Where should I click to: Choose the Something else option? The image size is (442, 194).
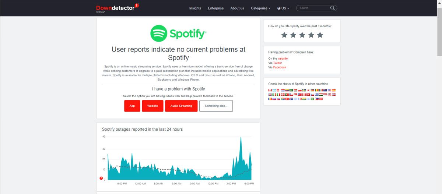click(x=216, y=106)
